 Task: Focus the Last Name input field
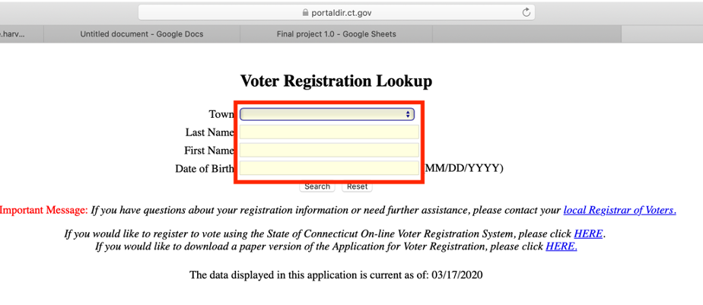click(329, 132)
